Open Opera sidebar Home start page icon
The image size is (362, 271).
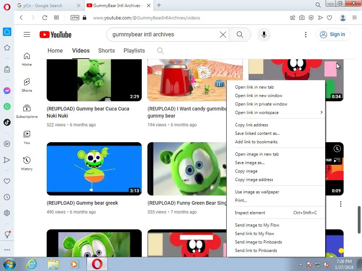(7, 32)
